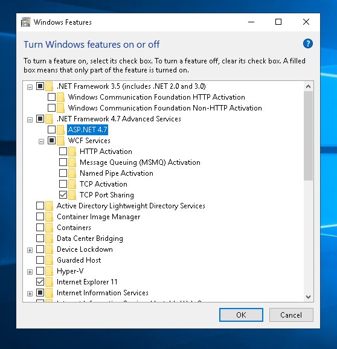This screenshot has height=349, width=337.
Task: Click the folder icon beside WCF Services
Action: click(x=60, y=141)
